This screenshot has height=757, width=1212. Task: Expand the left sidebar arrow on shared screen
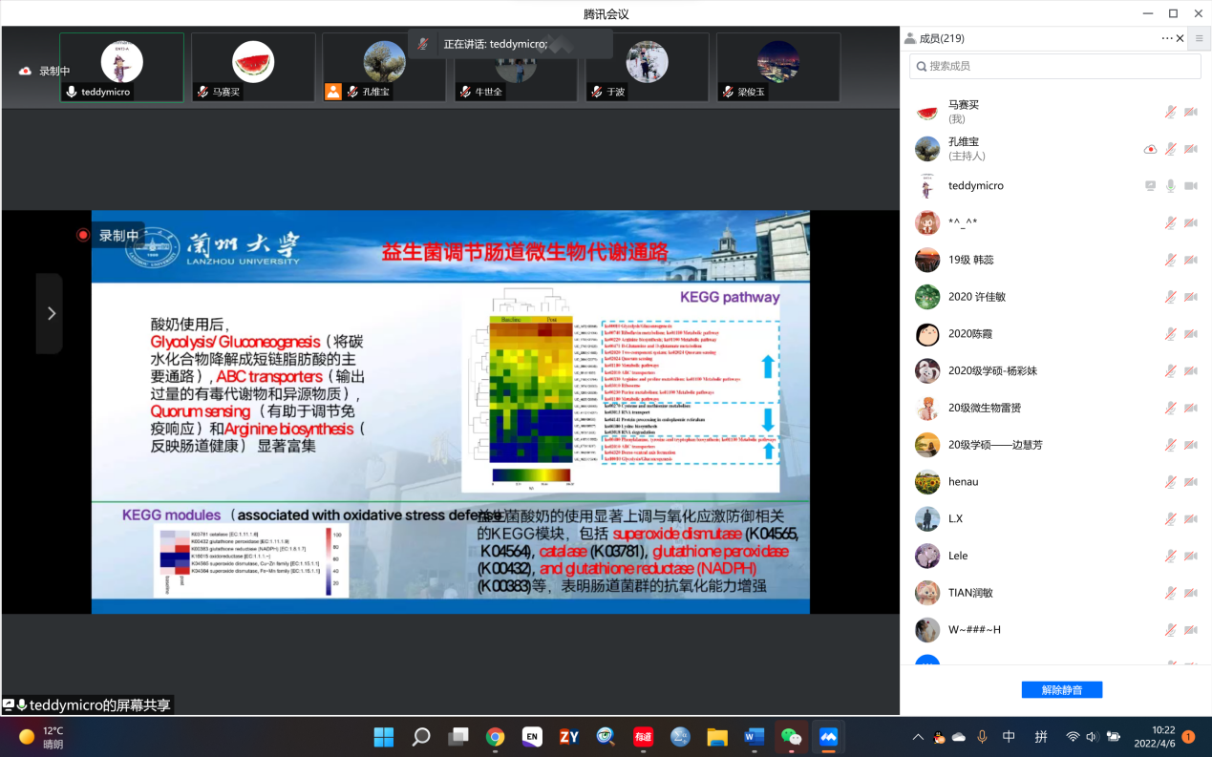51,313
